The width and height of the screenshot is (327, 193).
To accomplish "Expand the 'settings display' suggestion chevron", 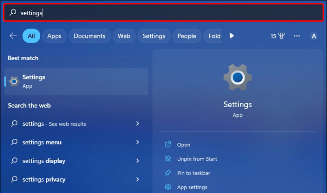I will [x=137, y=161].
